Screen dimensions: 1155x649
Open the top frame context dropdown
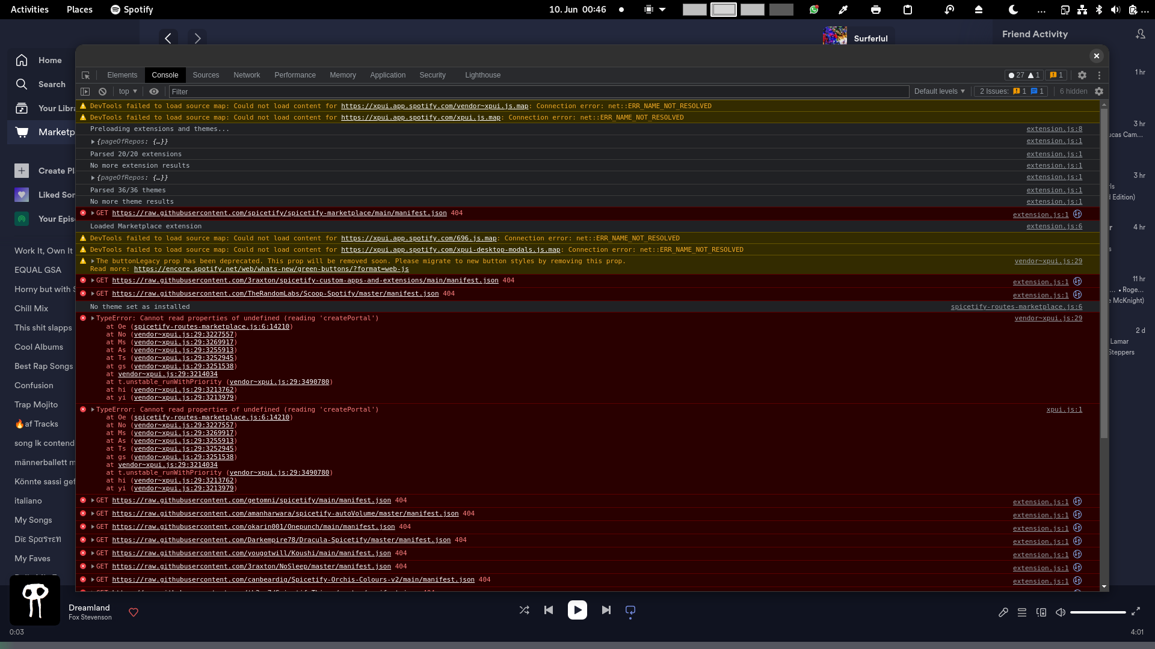coord(127,91)
